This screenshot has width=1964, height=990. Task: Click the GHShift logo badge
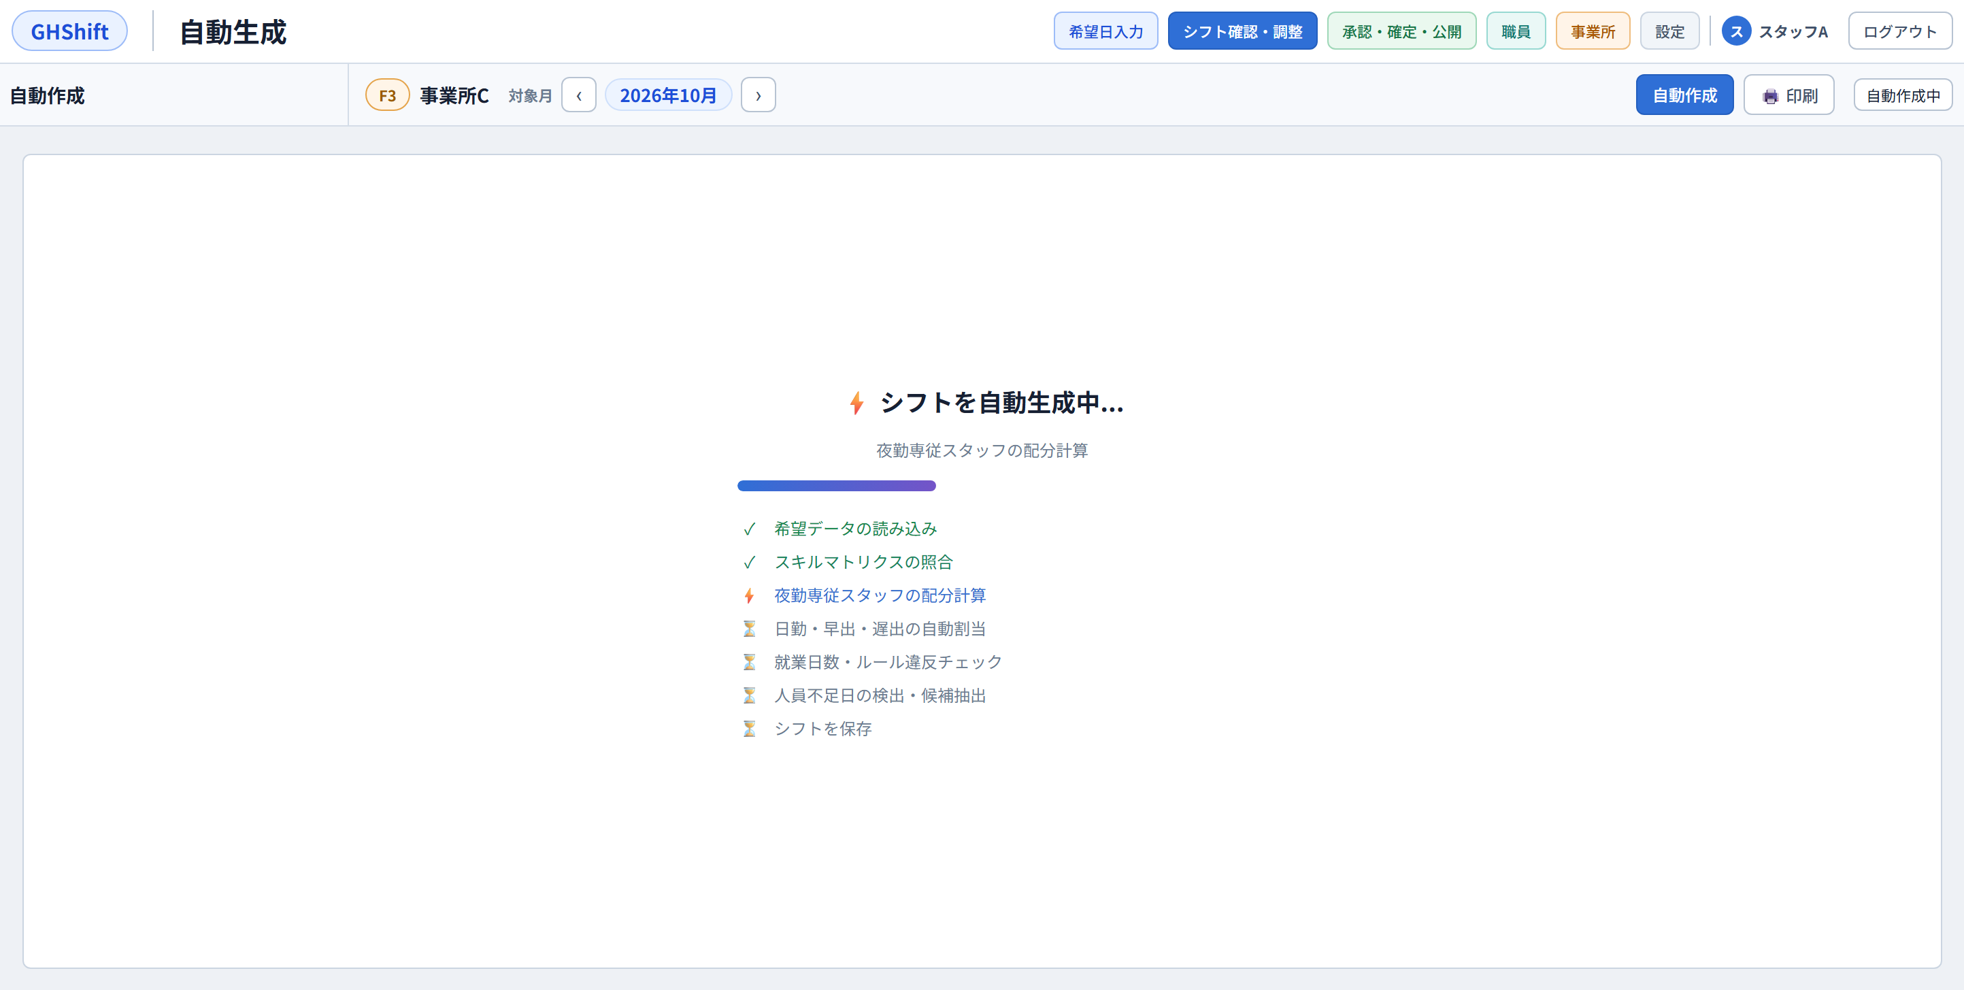(x=69, y=31)
